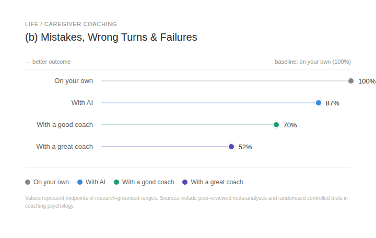Toggle 'On your own' legend label
This screenshot has height=238, width=376.
pyautogui.click(x=51, y=182)
